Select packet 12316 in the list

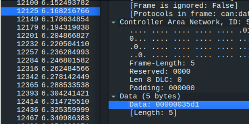click(x=53, y=68)
